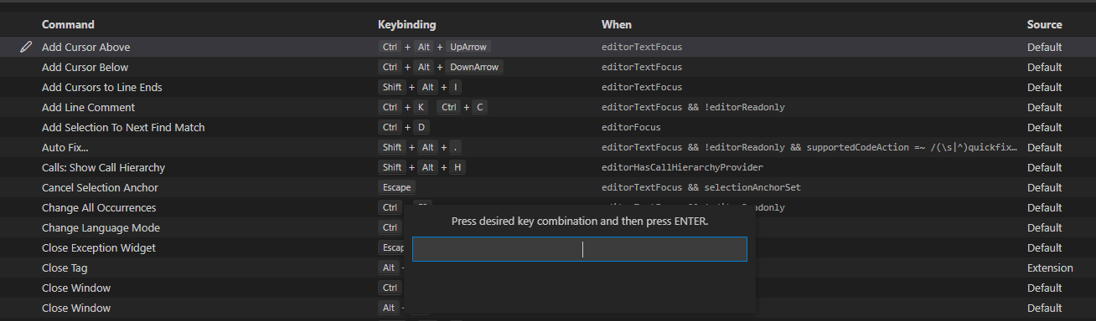
Task: Click 'Press desired key combination' prompt text
Action: click(580, 222)
